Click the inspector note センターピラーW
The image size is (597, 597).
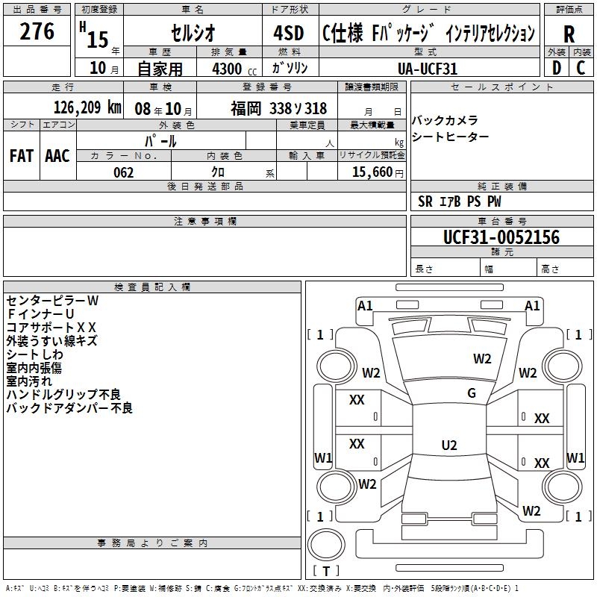click(52, 301)
